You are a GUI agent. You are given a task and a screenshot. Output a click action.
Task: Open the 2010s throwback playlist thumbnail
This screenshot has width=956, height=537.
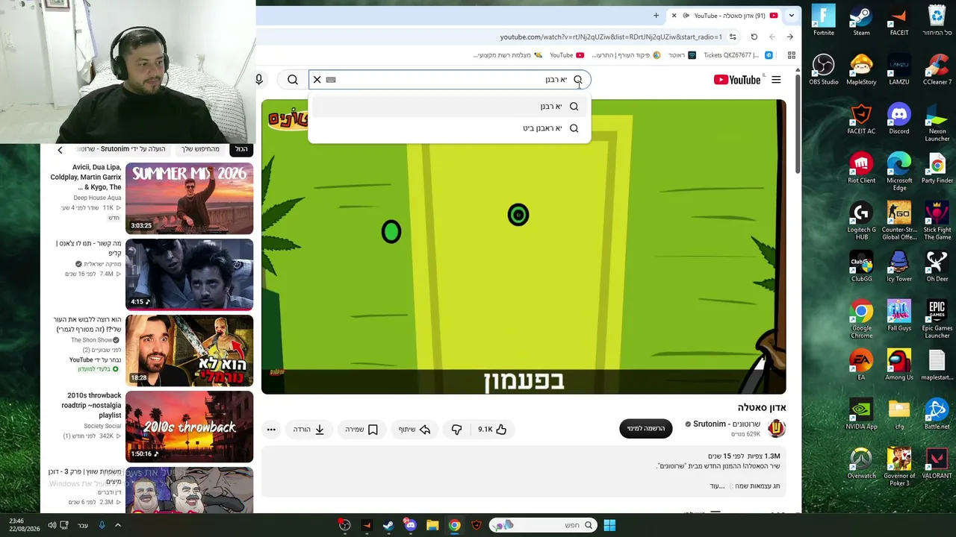pyautogui.click(x=189, y=427)
